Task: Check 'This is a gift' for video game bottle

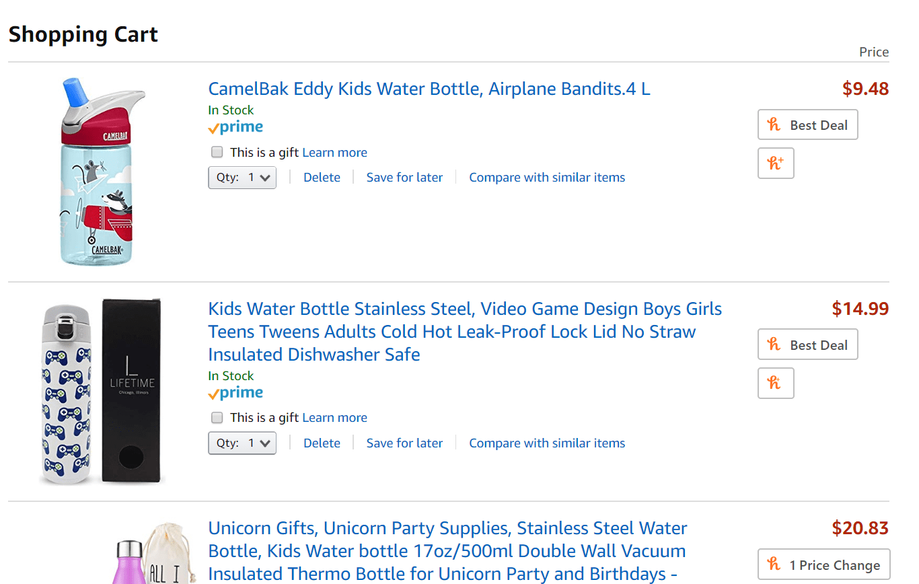Action: click(x=217, y=418)
